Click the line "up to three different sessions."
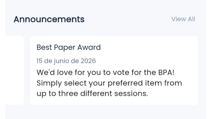217x119 pixels. click(x=92, y=93)
